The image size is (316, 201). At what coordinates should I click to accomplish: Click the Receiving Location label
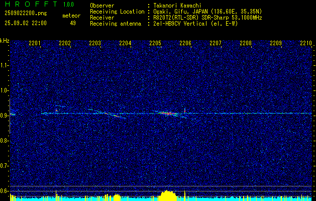117,12
